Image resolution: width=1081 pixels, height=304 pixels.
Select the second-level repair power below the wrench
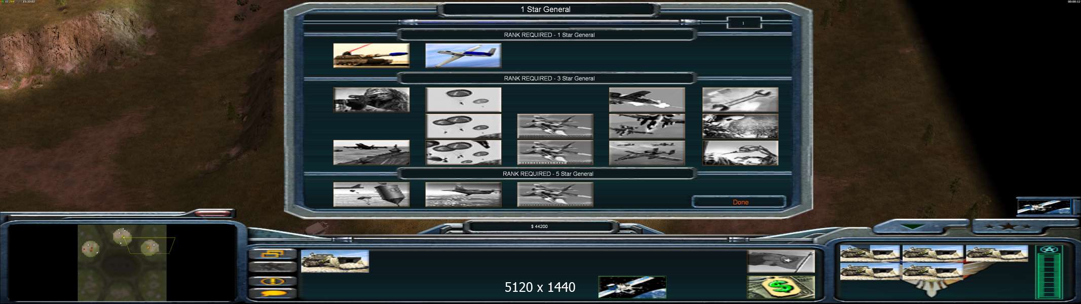(x=740, y=126)
